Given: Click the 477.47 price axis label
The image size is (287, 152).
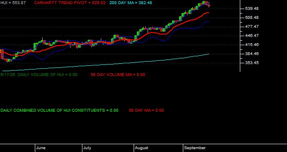Looking at the screenshot, I should pyautogui.click(x=252, y=27).
